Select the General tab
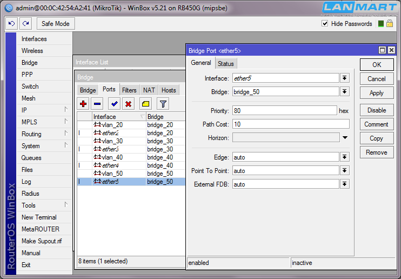The image size is (401, 279). (x=201, y=63)
